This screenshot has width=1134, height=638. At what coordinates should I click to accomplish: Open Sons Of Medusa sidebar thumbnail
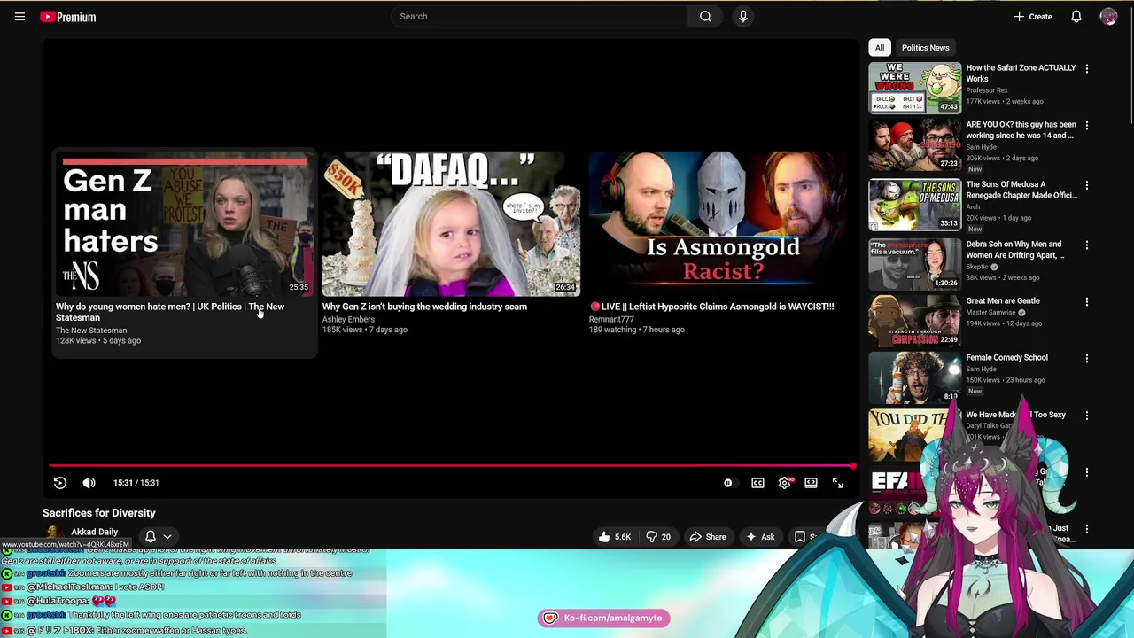pyautogui.click(x=914, y=204)
